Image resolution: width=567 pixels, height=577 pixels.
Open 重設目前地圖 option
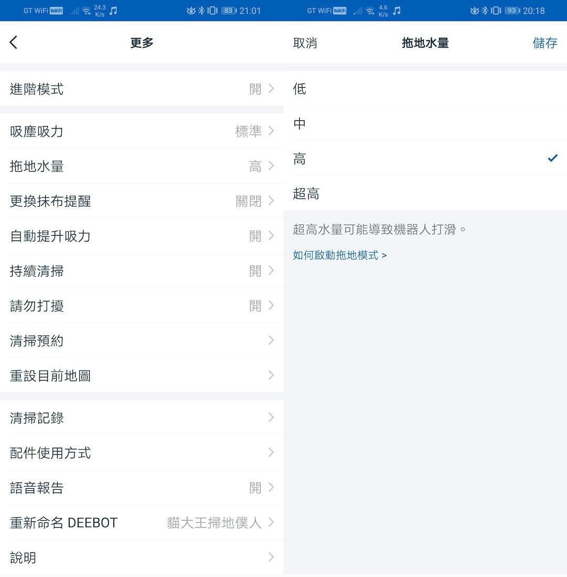tap(142, 375)
